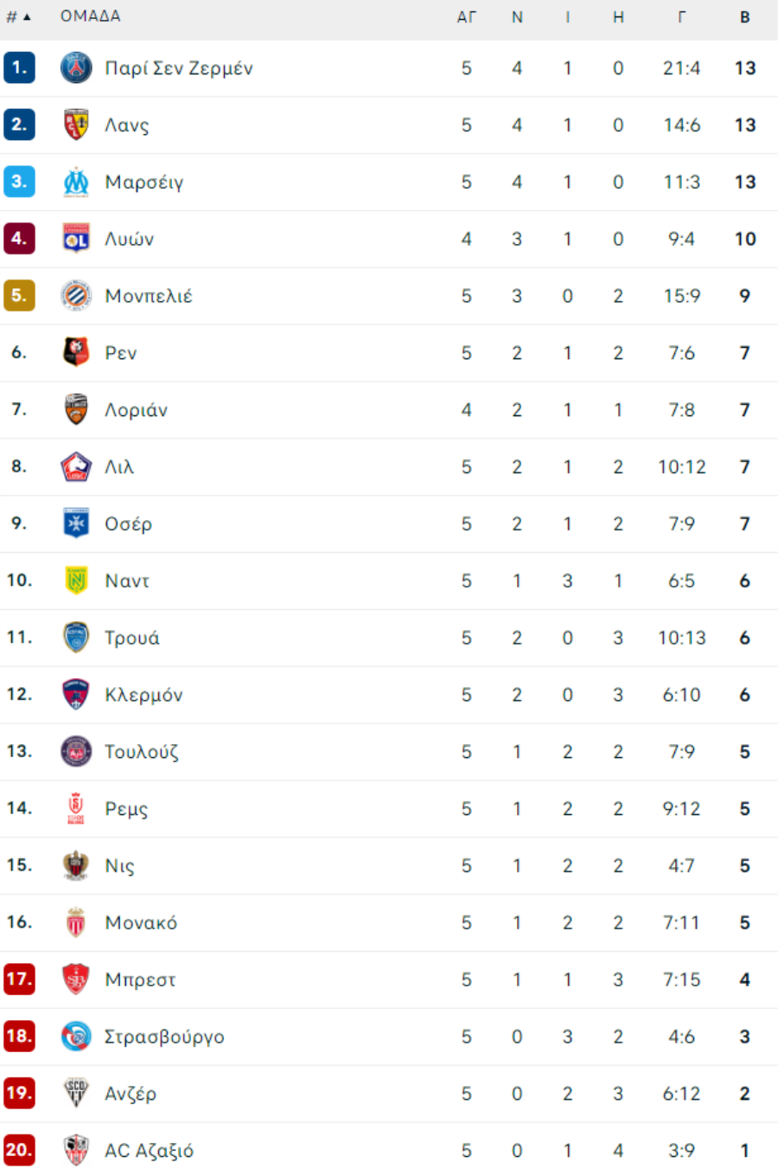Screen dimensions: 778x1175
Task: Sort standings by the Β points header
Action: (x=744, y=16)
